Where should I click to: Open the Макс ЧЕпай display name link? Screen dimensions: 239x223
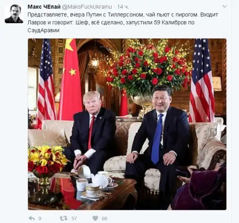44,7
